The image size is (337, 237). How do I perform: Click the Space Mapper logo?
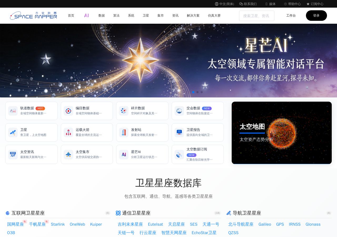coord(33,16)
